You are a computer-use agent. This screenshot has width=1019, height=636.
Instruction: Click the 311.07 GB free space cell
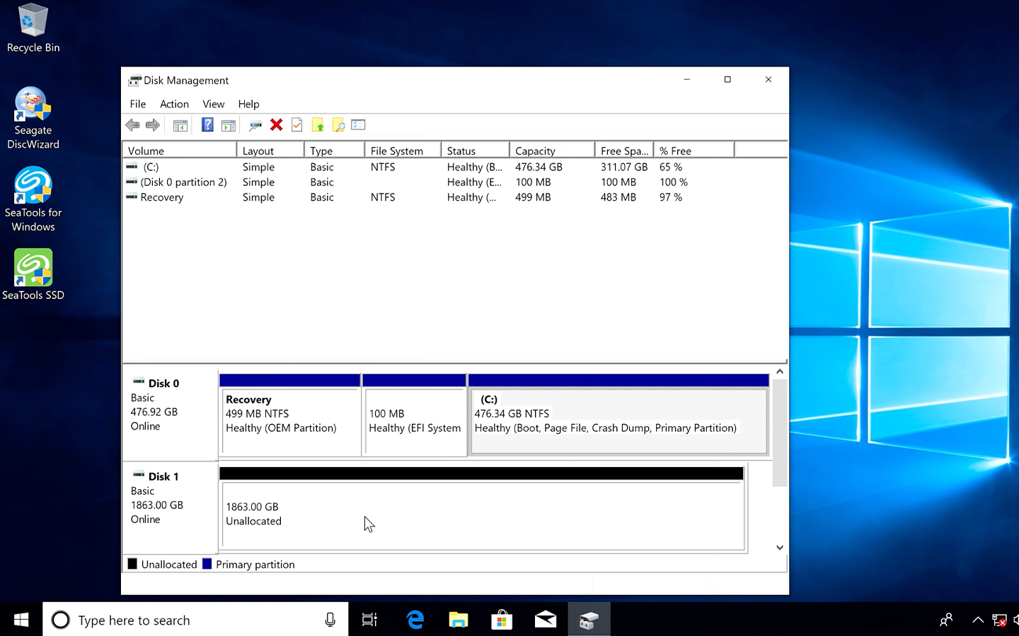click(x=624, y=167)
